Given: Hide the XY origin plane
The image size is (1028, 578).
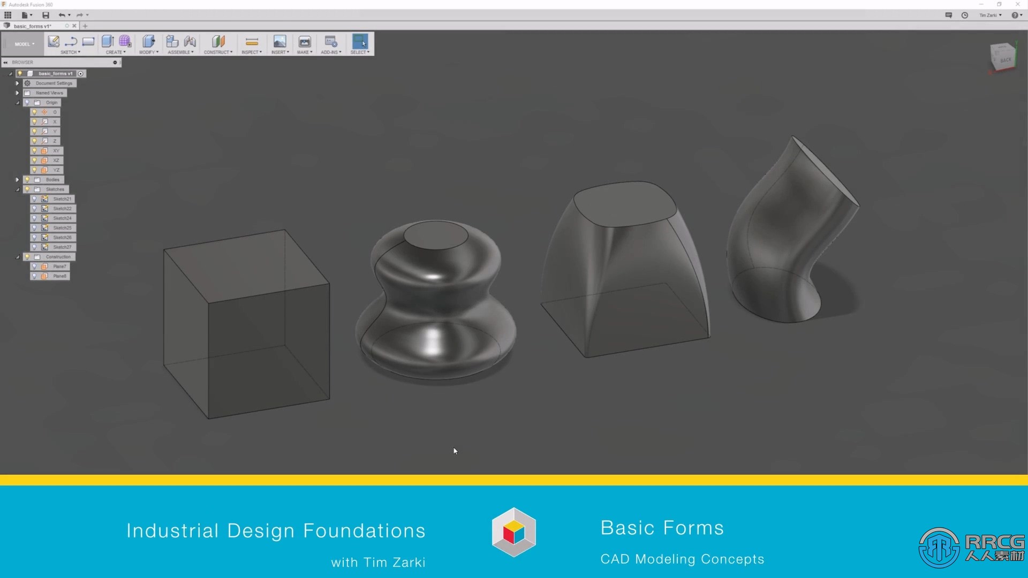Looking at the screenshot, I should pyautogui.click(x=35, y=151).
